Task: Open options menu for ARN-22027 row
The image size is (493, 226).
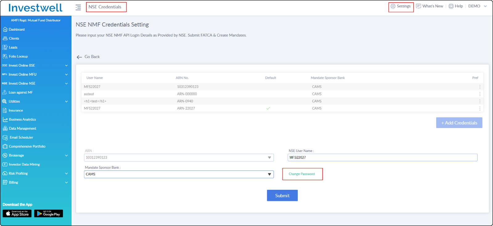Action: (x=480, y=109)
